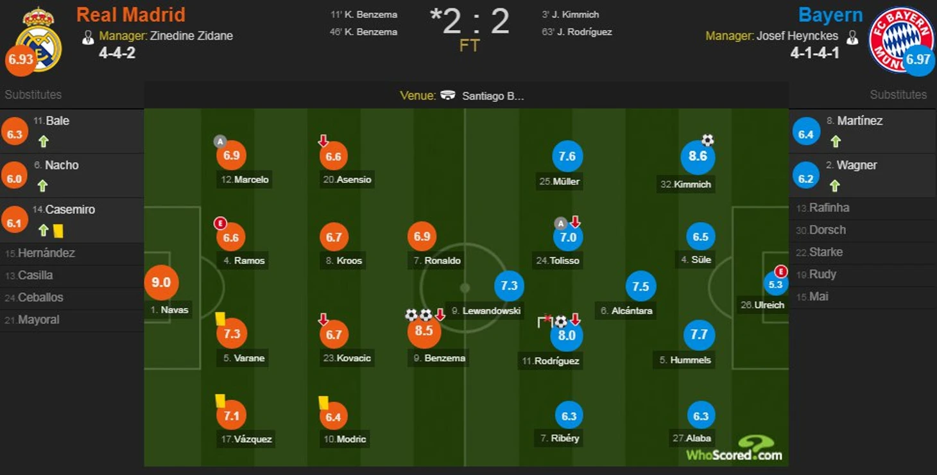This screenshot has height=475, width=937.
Task: Click the stadium icon next to Venue
Action: click(448, 96)
